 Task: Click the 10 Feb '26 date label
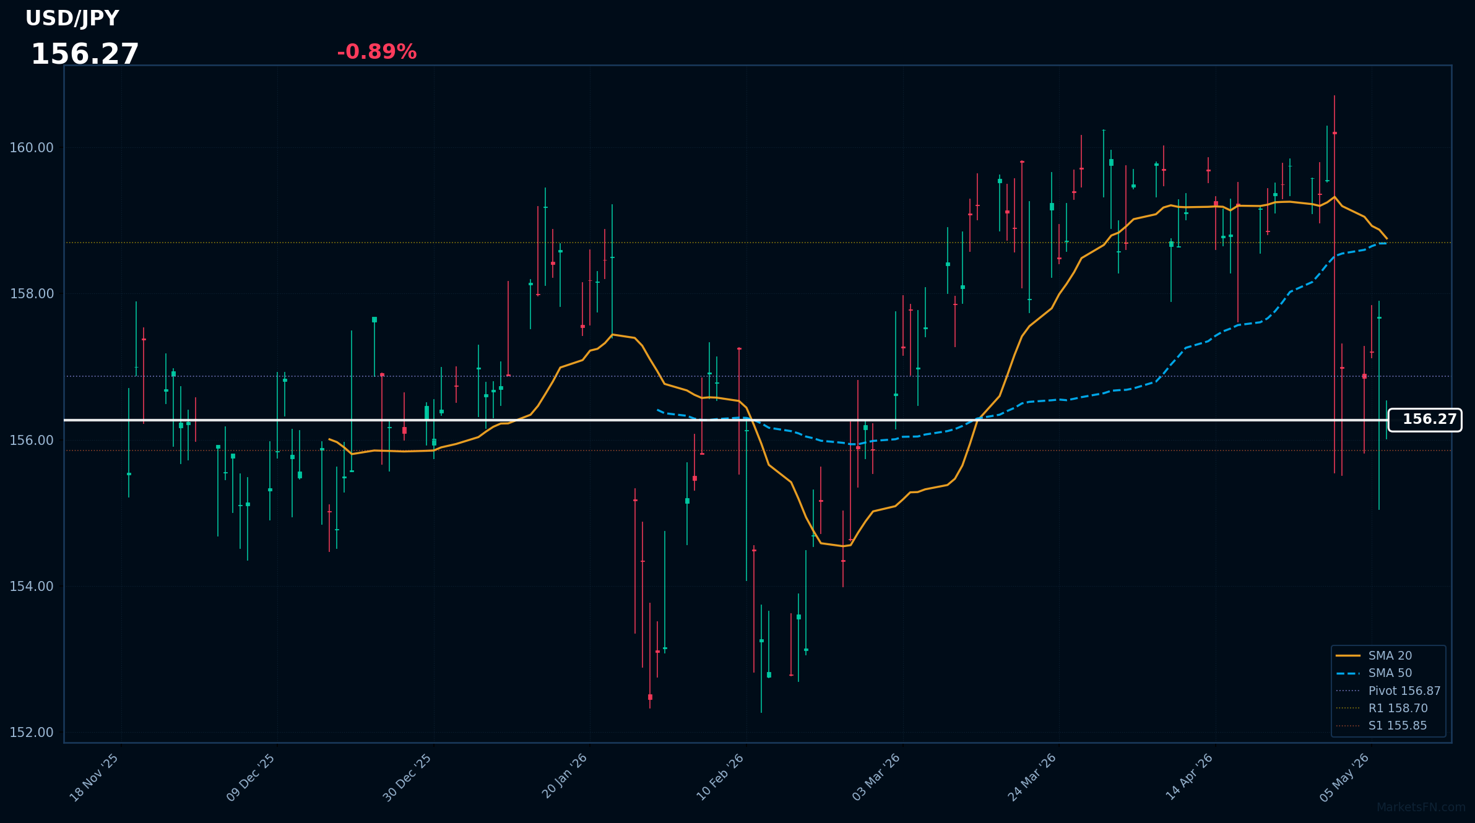pos(720,778)
